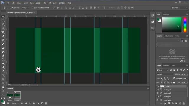Select the Brush tool
Viewport: 189px width, 106px height.
pos(3,44)
